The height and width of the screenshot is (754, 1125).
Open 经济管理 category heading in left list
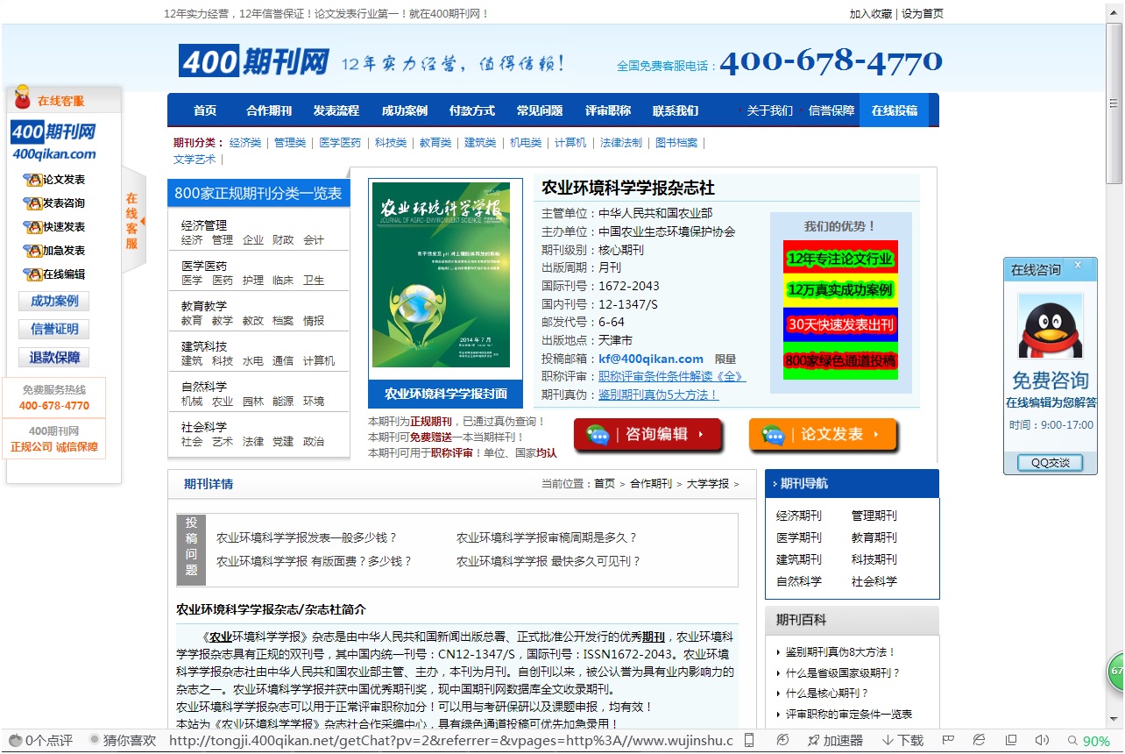pos(204,225)
